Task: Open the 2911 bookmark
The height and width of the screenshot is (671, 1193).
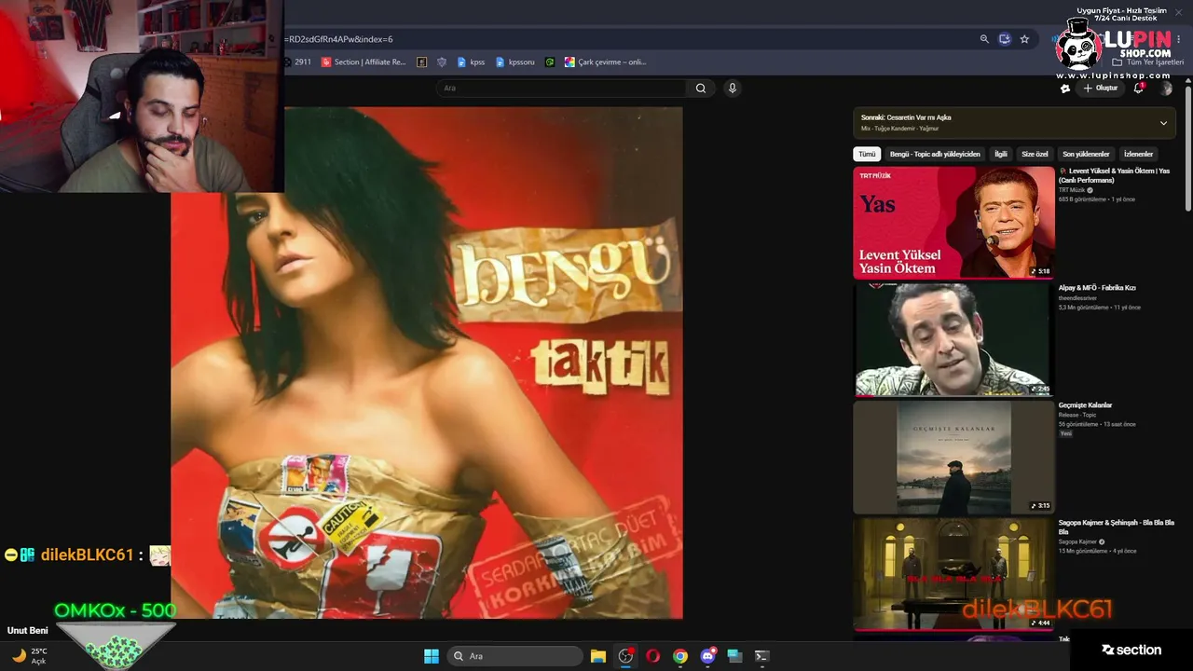Action: click(298, 62)
